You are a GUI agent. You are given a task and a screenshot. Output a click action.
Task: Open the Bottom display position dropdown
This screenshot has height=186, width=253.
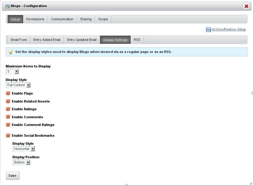21,162
